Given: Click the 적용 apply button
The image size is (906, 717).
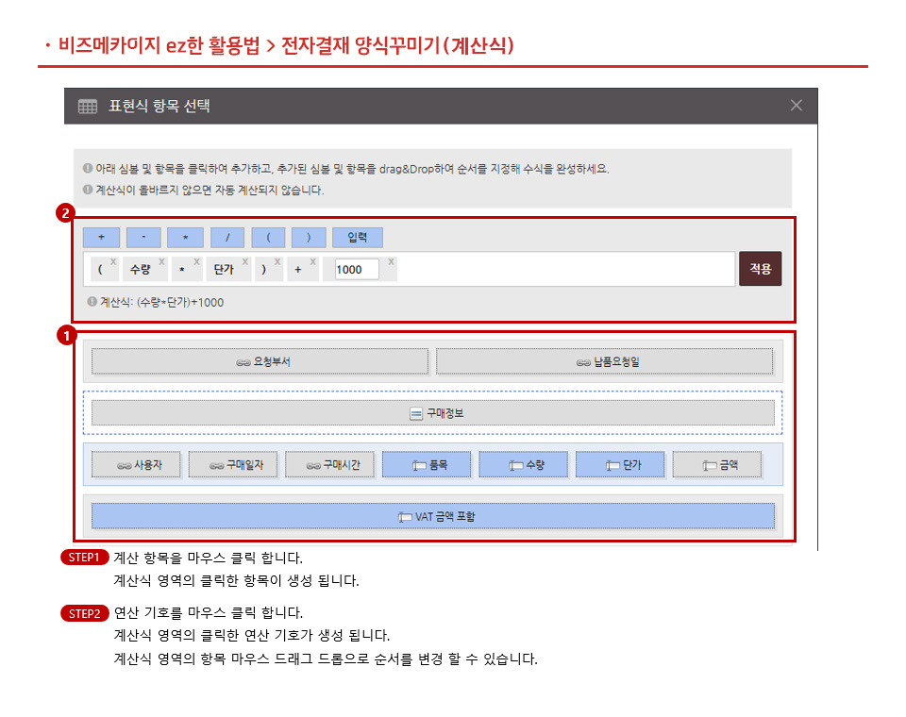Looking at the screenshot, I should (x=760, y=269).
